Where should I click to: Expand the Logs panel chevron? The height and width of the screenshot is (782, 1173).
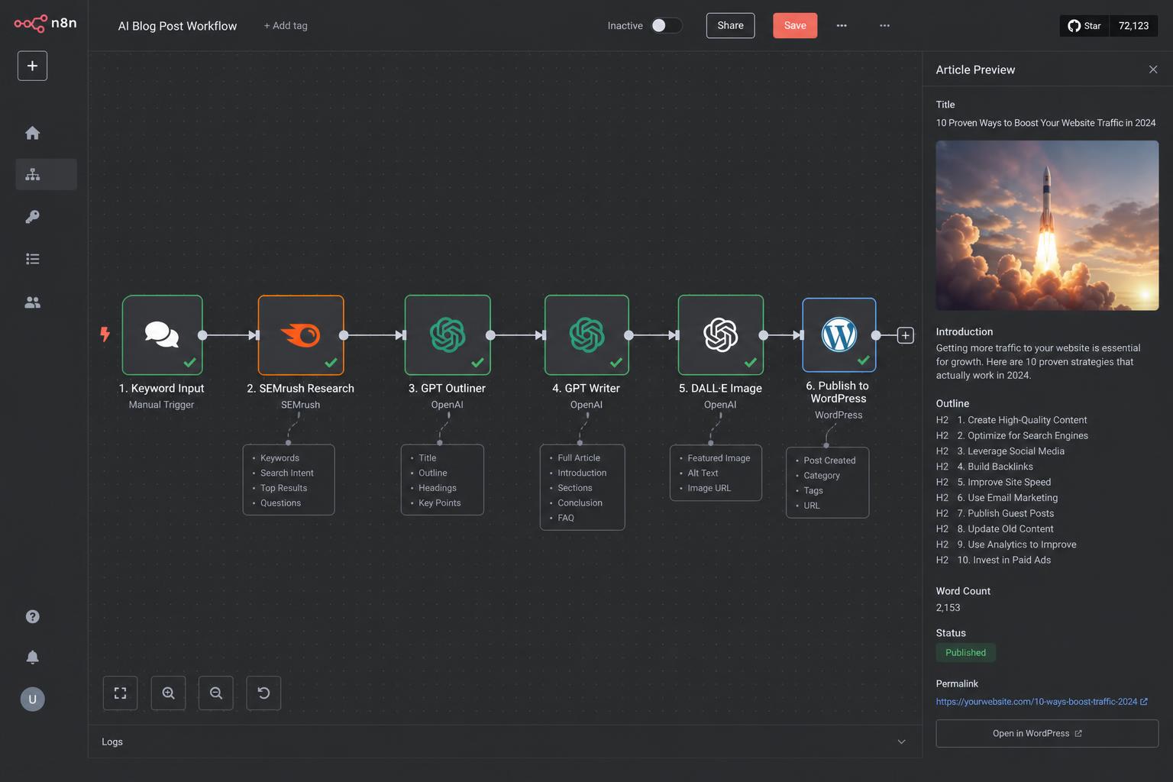[901, 742]
